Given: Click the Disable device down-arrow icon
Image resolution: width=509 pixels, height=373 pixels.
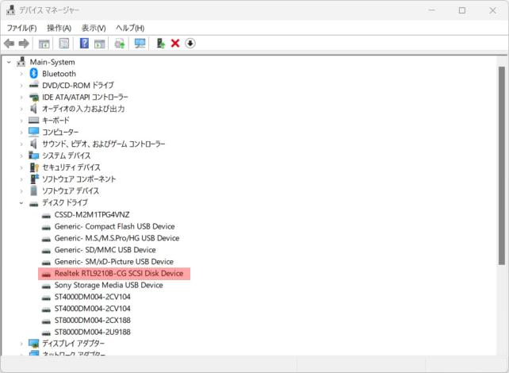Looking at the screenshot, I should click(190, 43).
